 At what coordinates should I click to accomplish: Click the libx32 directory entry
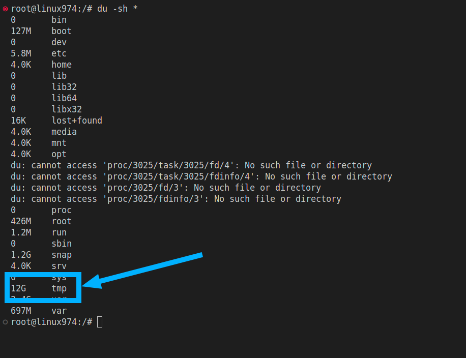point(67,109)
